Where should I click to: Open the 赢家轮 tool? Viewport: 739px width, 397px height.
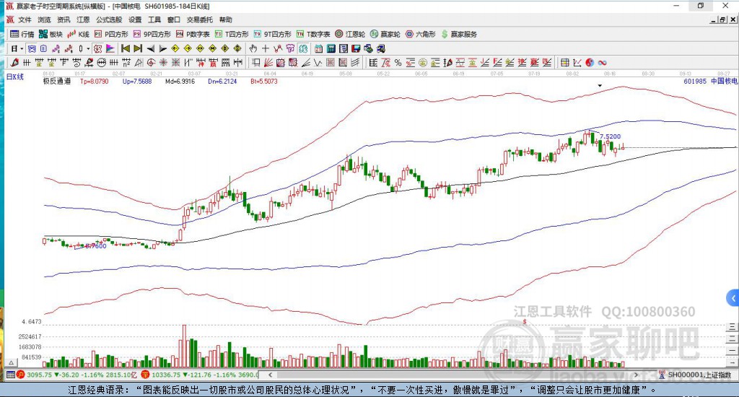tap(385, 34)
